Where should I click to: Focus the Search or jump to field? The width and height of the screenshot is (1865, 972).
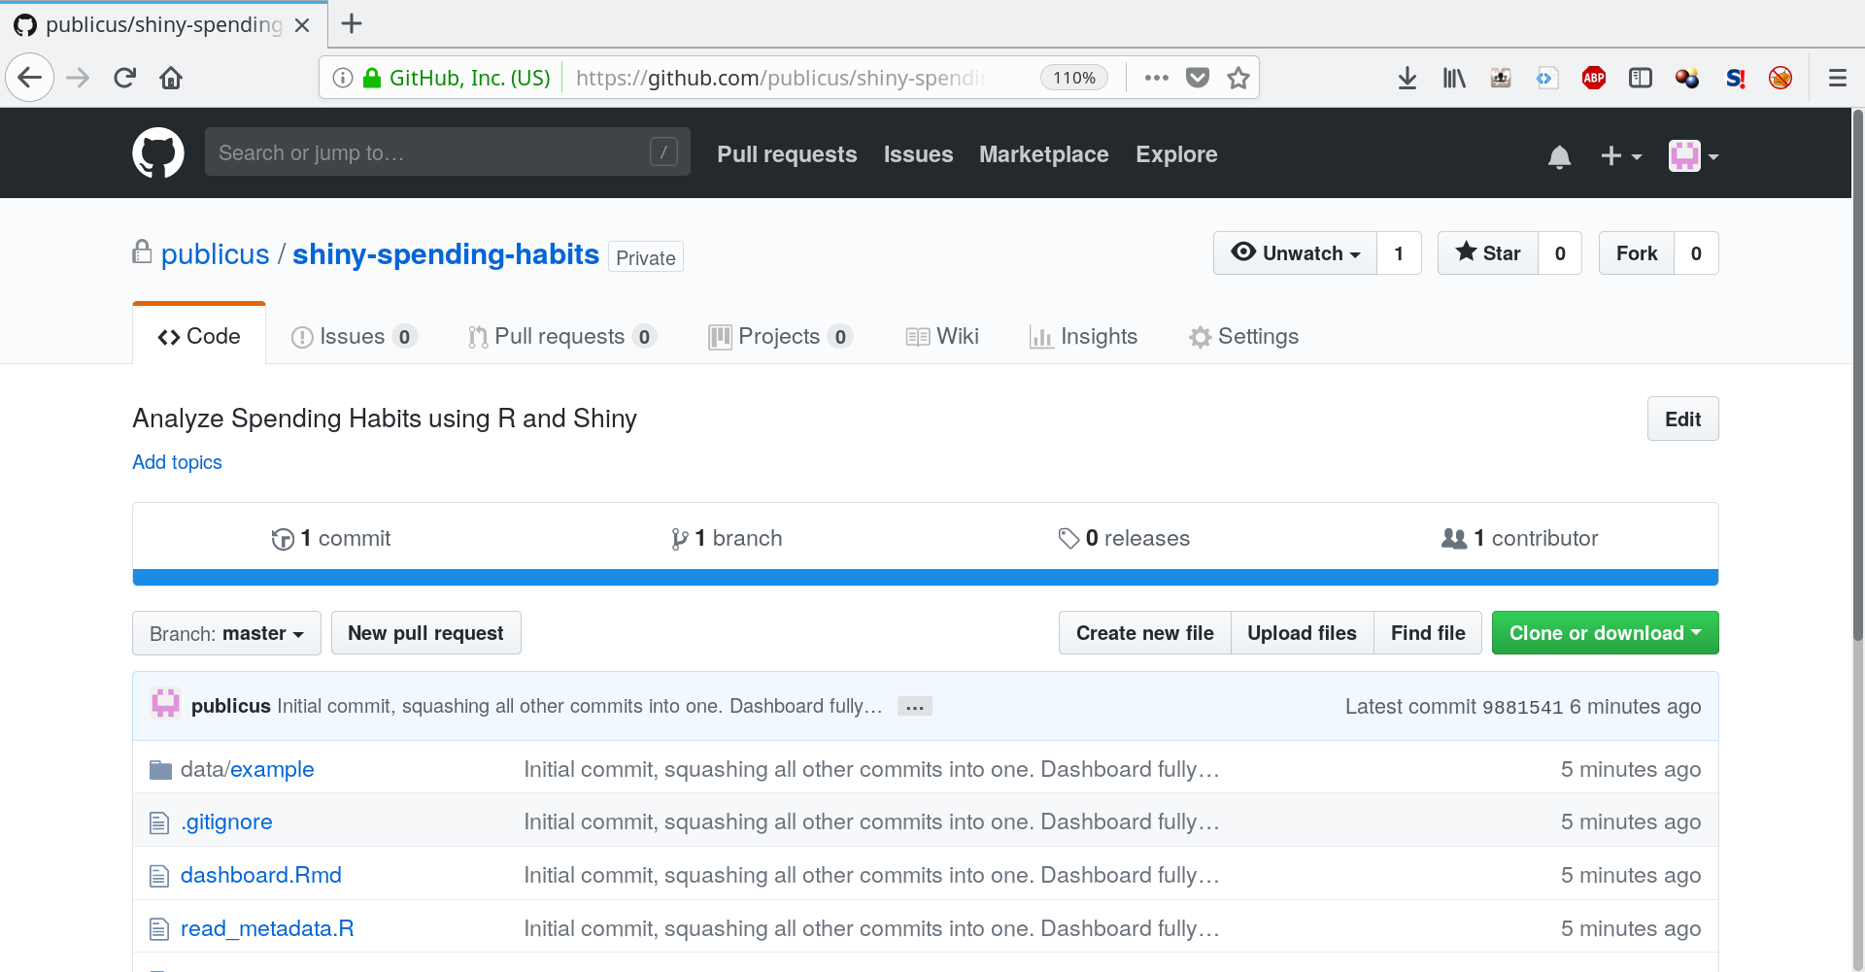pyautogui.click(x=447, y=152)
